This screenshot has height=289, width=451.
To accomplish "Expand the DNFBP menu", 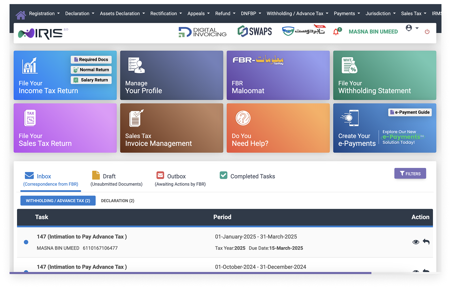I will [x=251, y=14].
